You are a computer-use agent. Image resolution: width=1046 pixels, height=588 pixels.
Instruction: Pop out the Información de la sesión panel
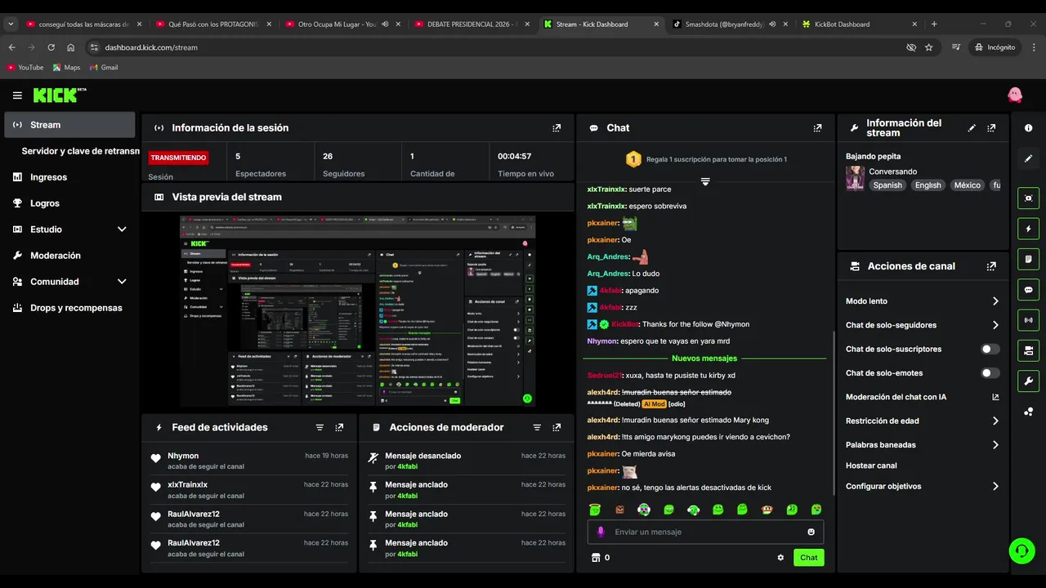coord(557,128)
